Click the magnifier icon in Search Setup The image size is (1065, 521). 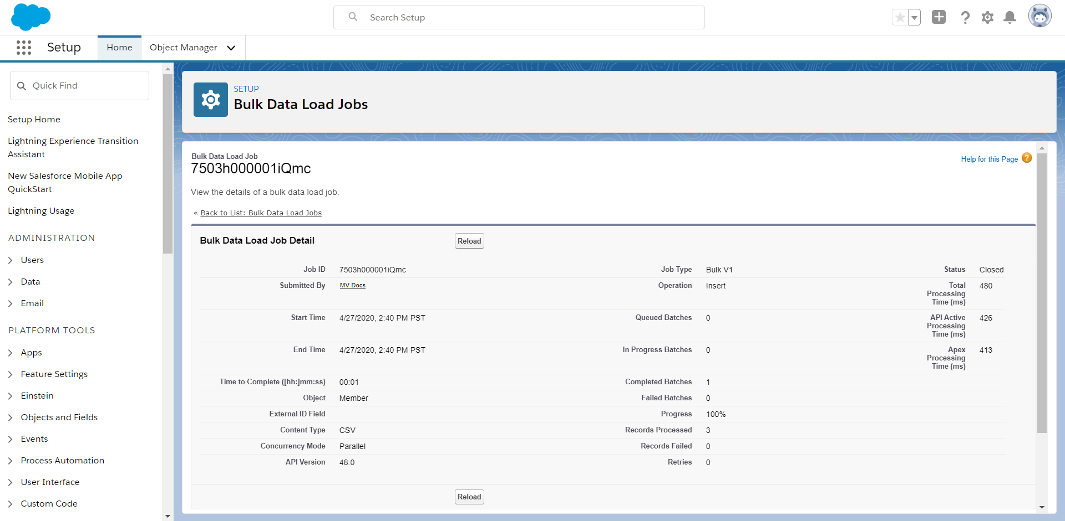(353, 17)
